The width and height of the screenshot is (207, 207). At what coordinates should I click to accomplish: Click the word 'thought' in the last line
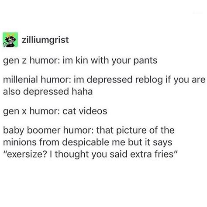click(x=72, y=154)
